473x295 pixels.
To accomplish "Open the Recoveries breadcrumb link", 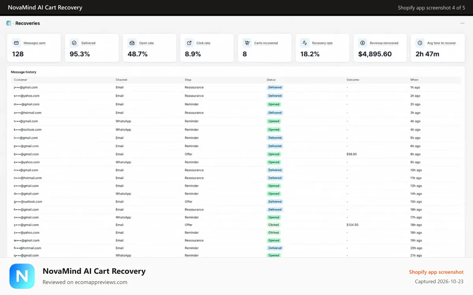I will click(28, 23).
